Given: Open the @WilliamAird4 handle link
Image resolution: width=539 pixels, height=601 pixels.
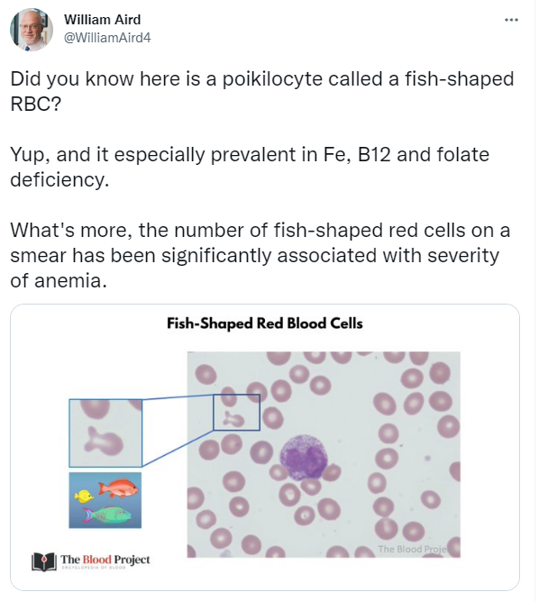Looking at the screenshot, I should pyautogui.click(x=107, y=38).
